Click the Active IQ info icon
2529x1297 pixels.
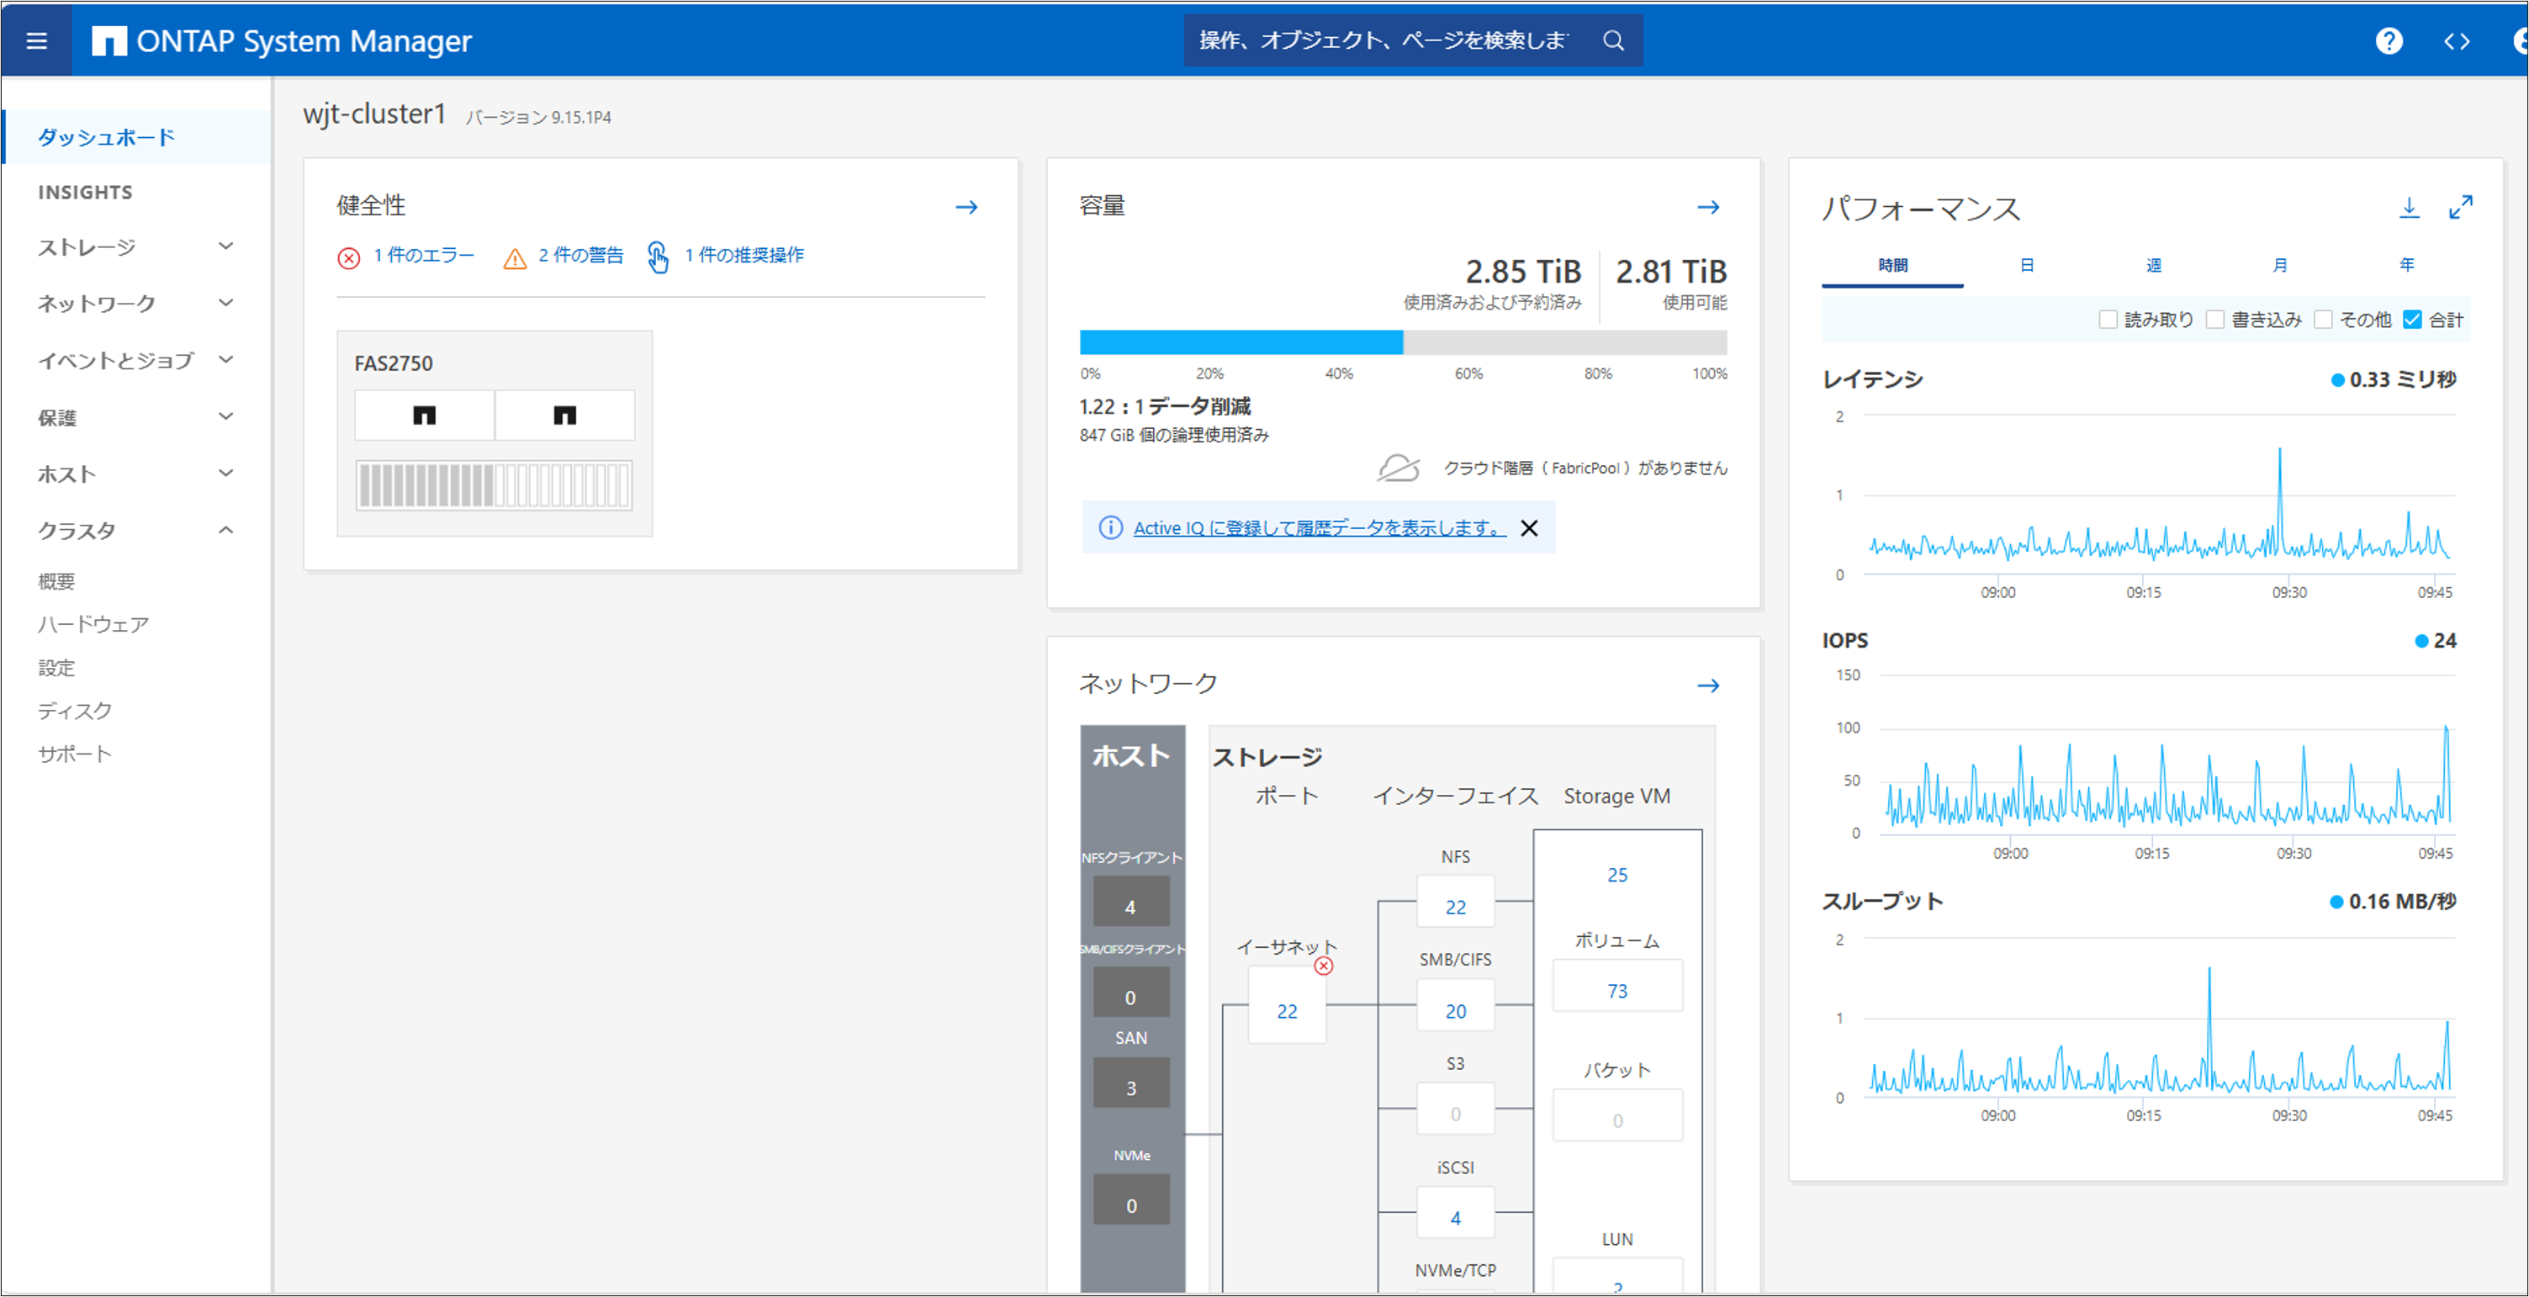pyautogui.click(x=1110, y=527)
